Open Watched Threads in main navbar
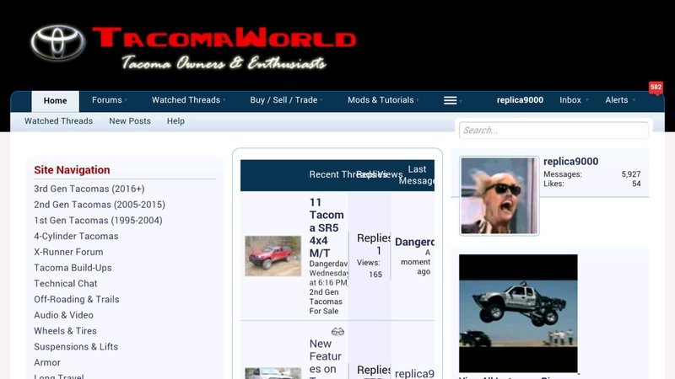This screenshot has height=379, width=675. click(186, 99)
